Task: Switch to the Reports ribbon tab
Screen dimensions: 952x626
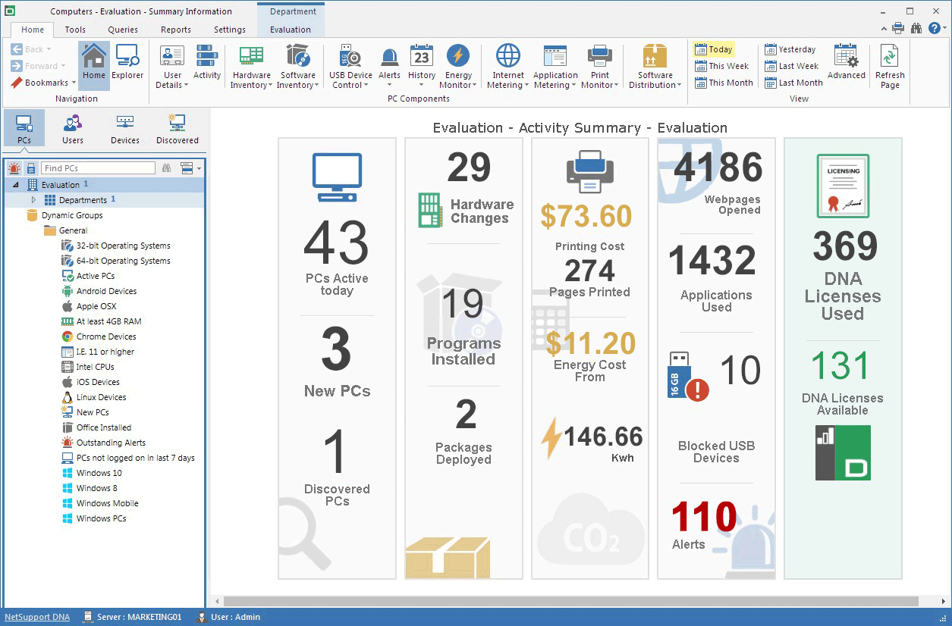Action: 176,30
